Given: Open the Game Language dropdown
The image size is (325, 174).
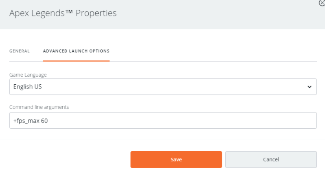Looking at the screenshot, I should pos(163,87).
